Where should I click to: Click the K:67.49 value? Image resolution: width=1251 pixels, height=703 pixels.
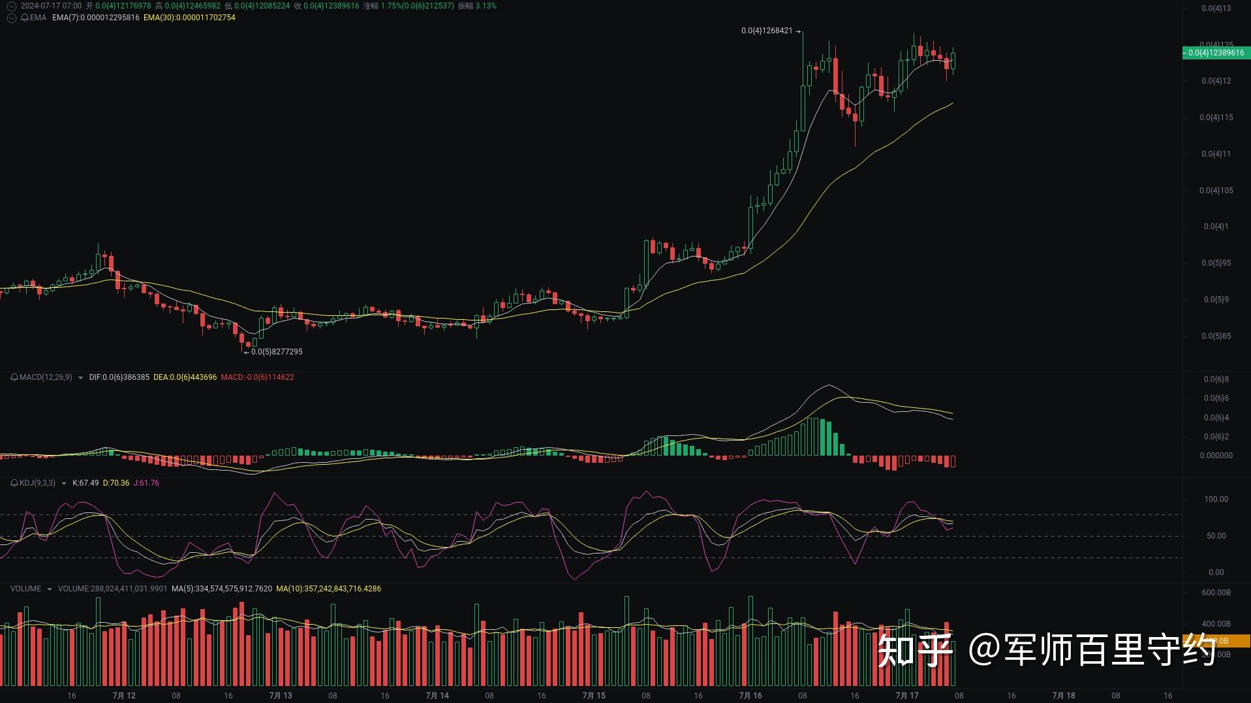[x=85, y=483]
